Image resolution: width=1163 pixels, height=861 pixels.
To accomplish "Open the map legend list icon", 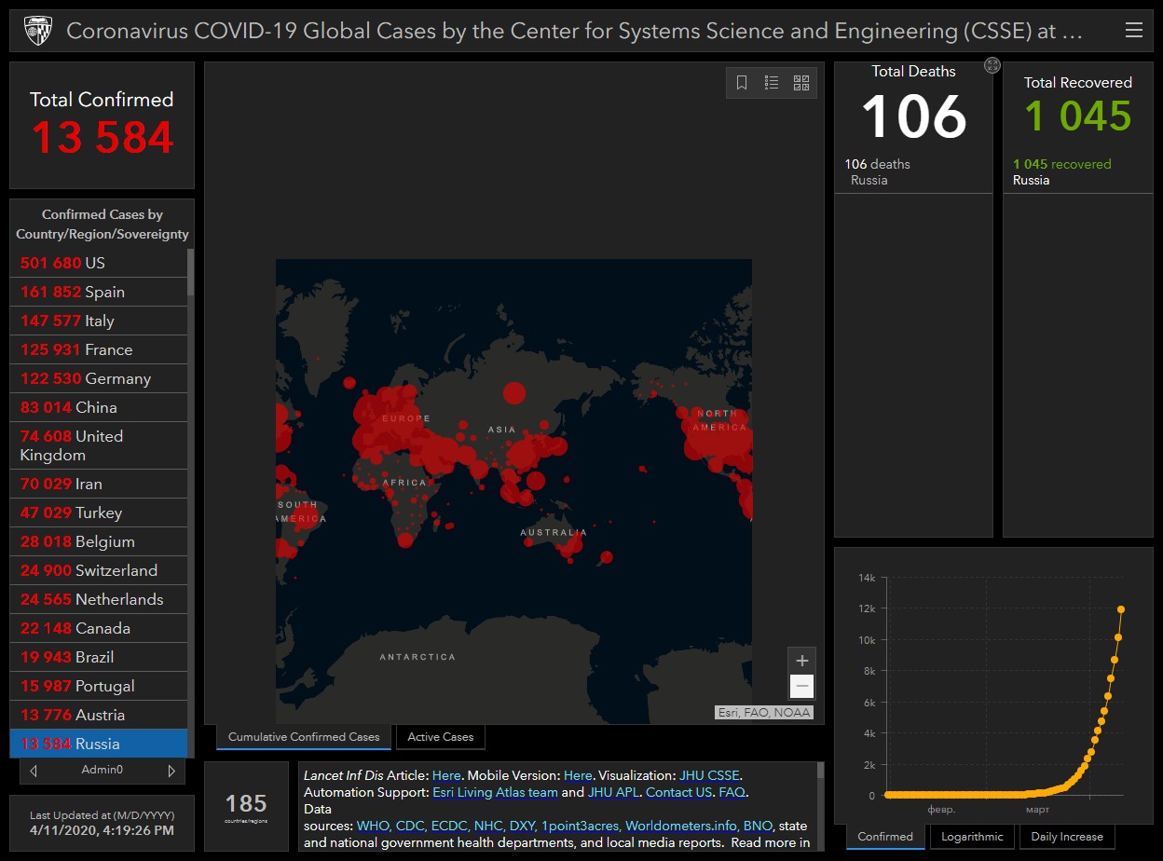I will coord(772,83).
